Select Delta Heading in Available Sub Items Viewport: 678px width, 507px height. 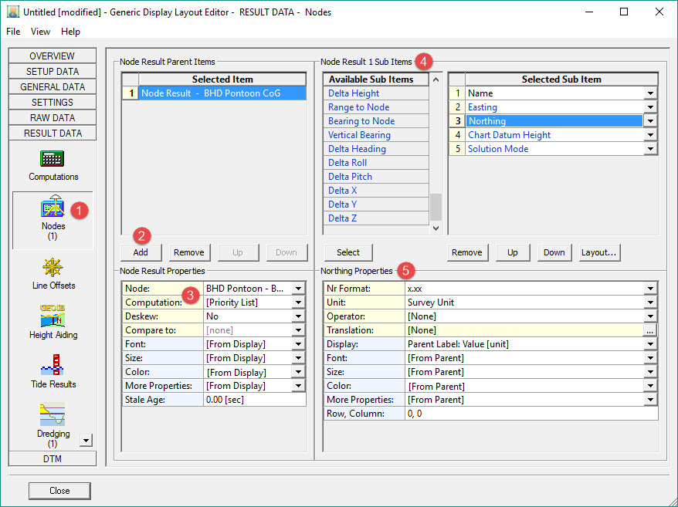click(x=357, y=149)
